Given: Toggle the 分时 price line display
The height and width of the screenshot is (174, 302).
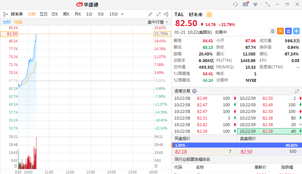Looking at the screenshot, I should tap(7, 22).
